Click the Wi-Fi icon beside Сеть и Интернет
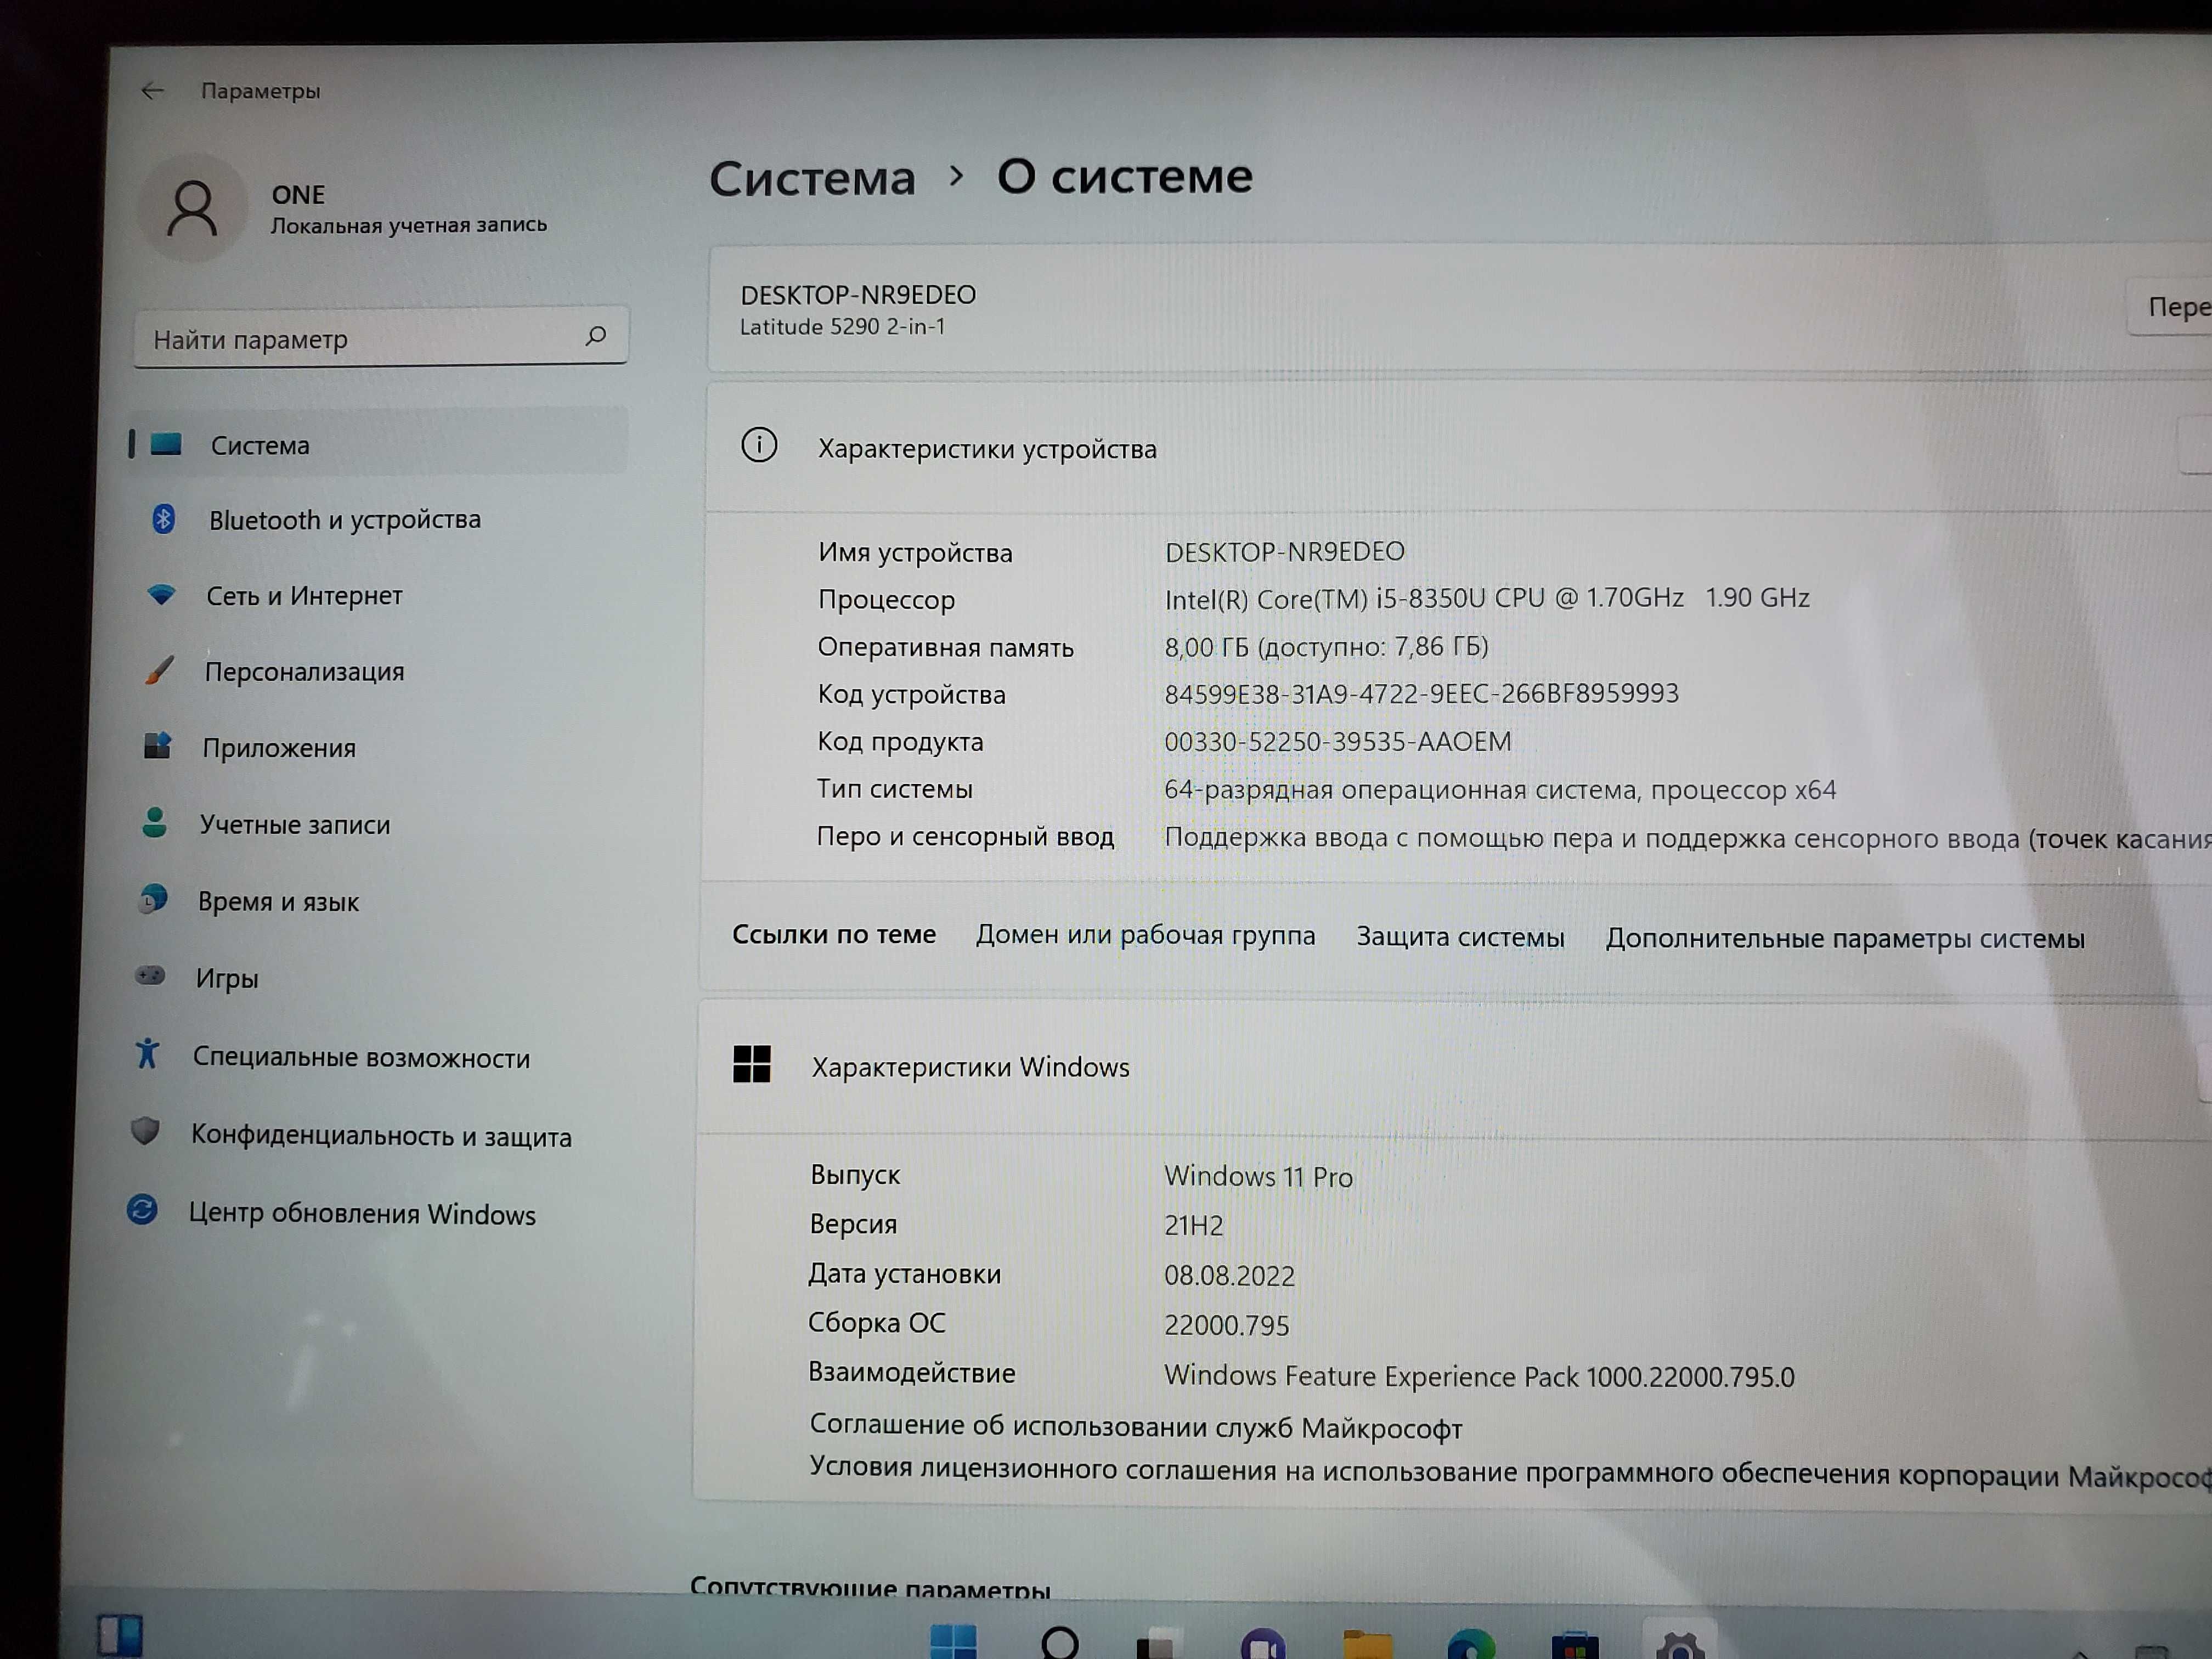The width and height of the screenshot is (2212, 1659). [161, 594]
